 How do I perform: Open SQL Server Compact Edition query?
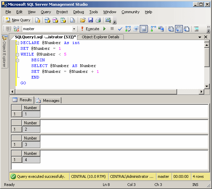pyautogui.click(x=73, y=20)
